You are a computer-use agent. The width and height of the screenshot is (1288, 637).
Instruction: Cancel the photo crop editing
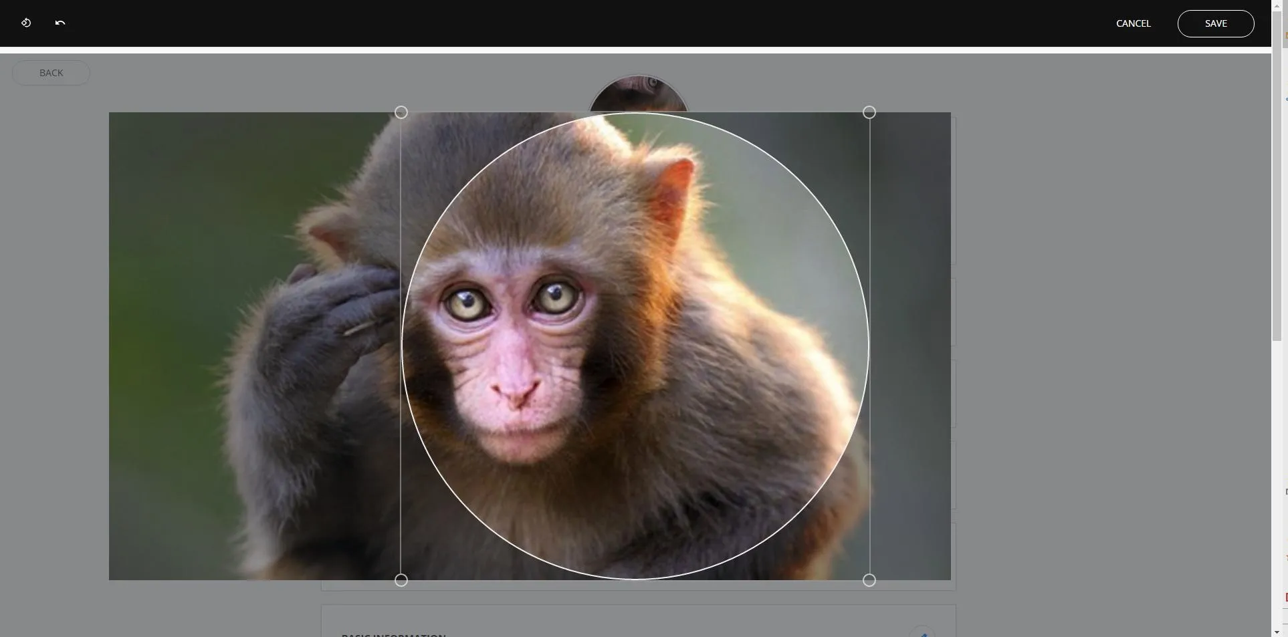(1134, 23)
